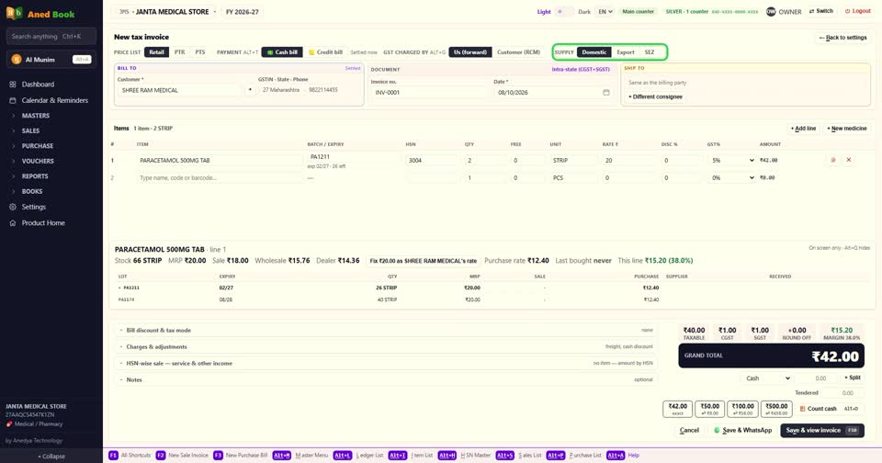
Task: Expand the PURCHASE menu
Action: coord(37,146)
